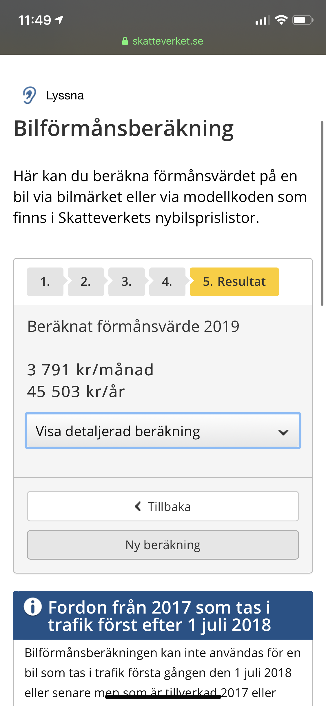The height and width of the screenshot is (706, 326).
Task: Tap the battery status icon
Action: tap(303, 20)
